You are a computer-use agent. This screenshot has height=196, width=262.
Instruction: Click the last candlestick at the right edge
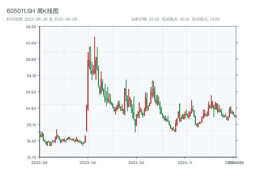[x=235, y=116]
